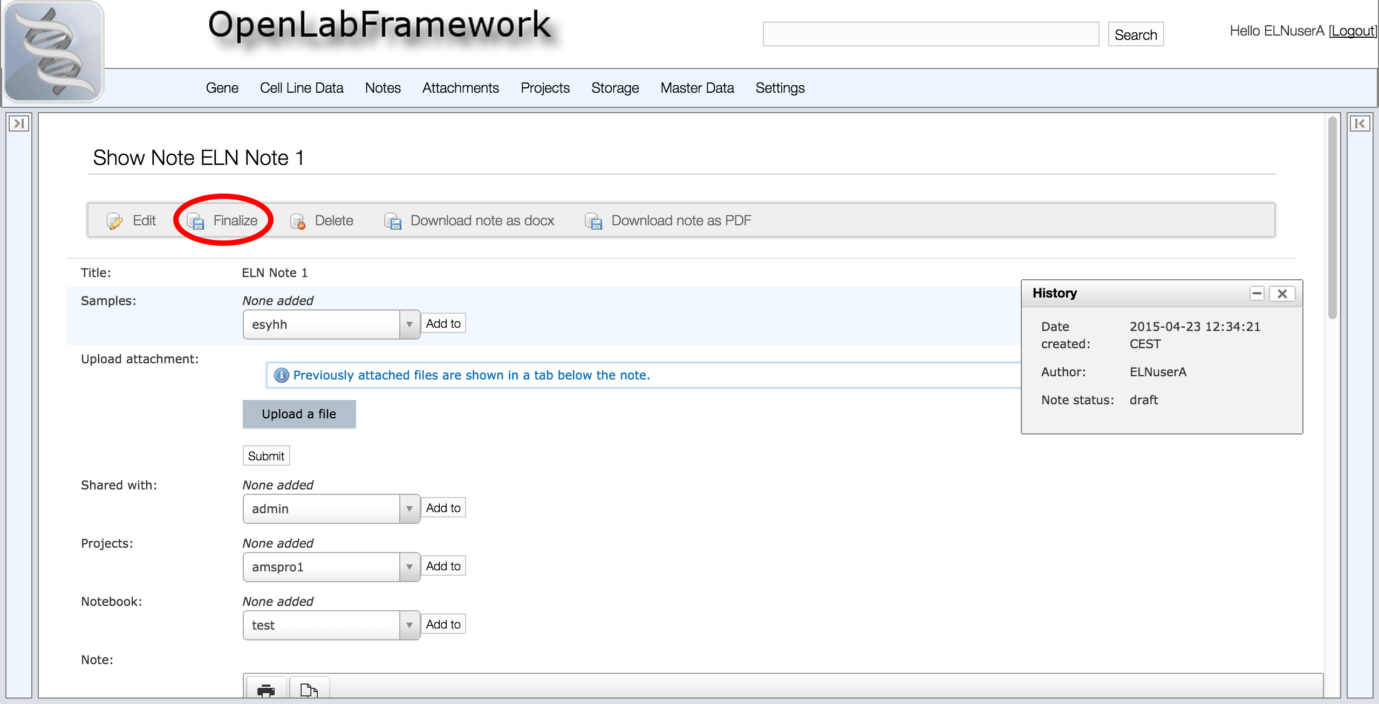Viewport: 1379px width, 704px height.
Task: Click the Download note as docx icon
Action: pyautogui.click(x=393, y=221)
